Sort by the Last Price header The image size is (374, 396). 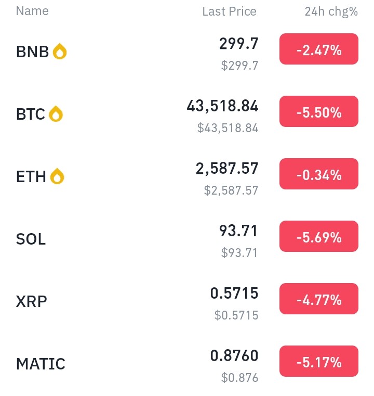pyautogui.click(x=229, y=11)
